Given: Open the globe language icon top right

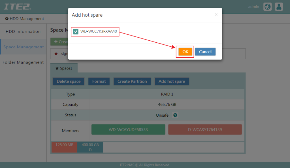Looking at the screenshot, I should click(x=267, y=6).
